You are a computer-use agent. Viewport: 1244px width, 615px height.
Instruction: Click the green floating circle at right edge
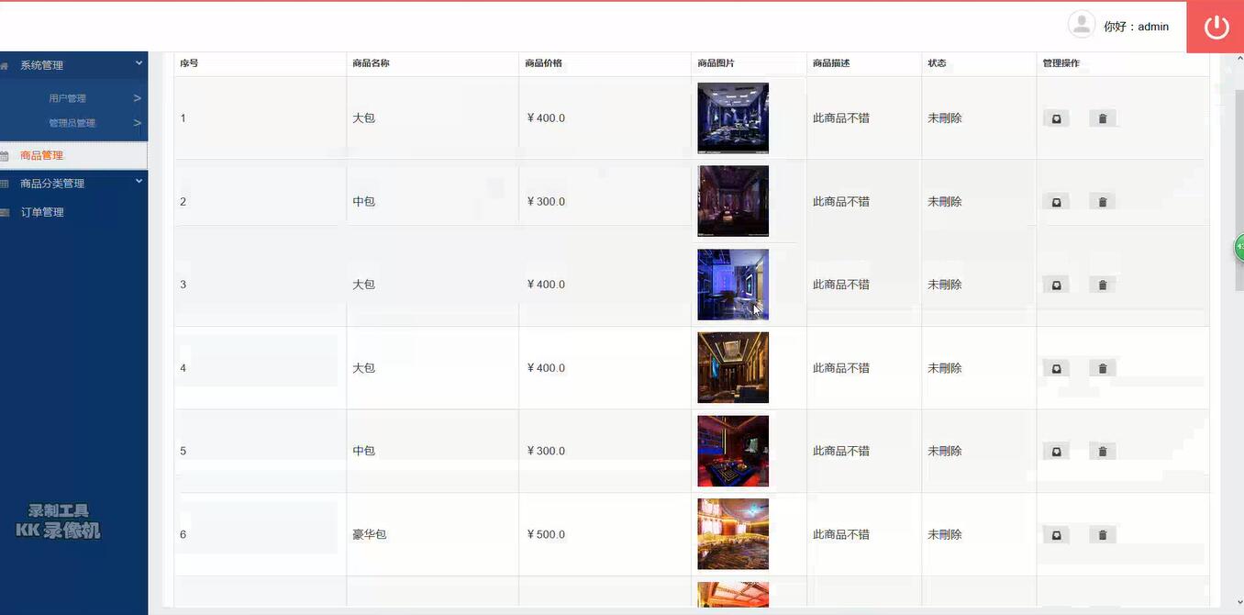[1238, 246]
